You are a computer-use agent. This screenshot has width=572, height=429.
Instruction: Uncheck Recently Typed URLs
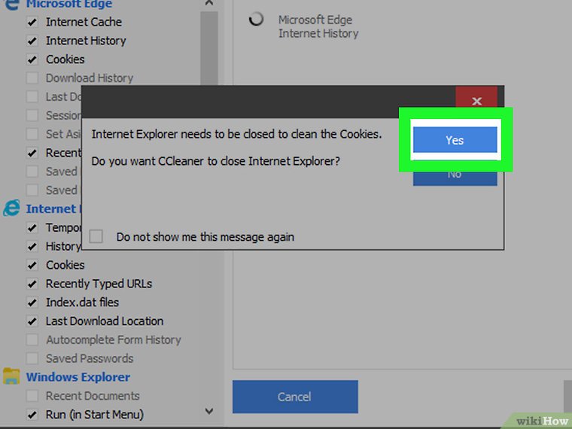pos(32,284)
